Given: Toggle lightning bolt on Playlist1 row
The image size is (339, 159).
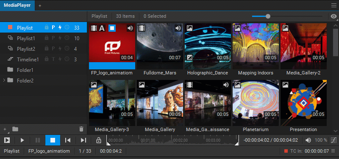Looking at the screenshot, I should (60, 38).
